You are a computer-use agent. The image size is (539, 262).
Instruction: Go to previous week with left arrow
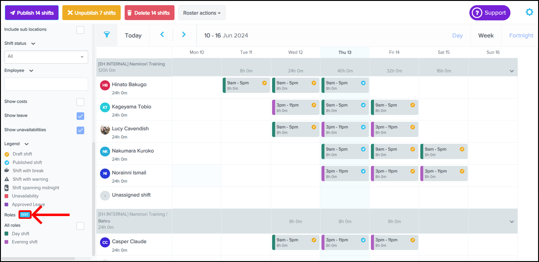click(162, 35)
